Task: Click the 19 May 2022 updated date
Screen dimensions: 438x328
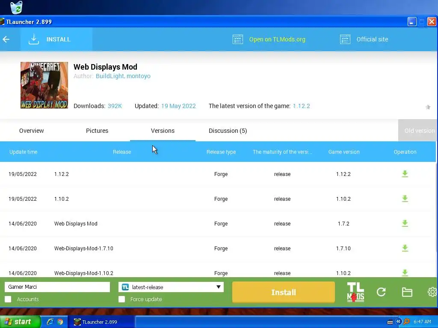Action: 178,106
